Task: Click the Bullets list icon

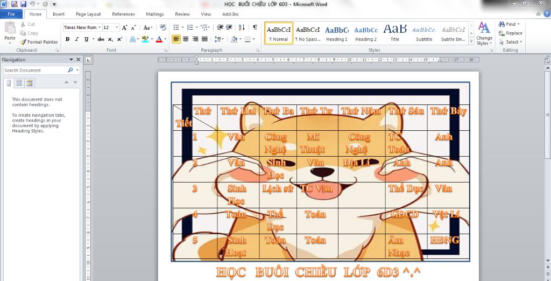Action: pyautogui.click(x=176, y=27)
